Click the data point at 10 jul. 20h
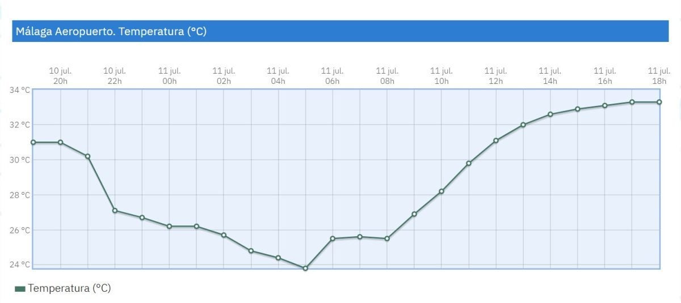This screenshot has width=681, height=303. point(60,142)
